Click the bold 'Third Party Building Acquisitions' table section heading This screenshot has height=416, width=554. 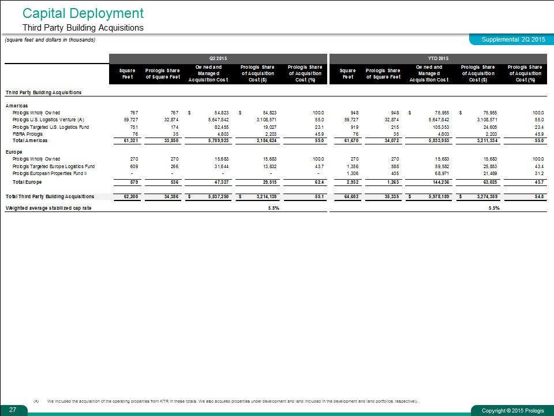43,92
